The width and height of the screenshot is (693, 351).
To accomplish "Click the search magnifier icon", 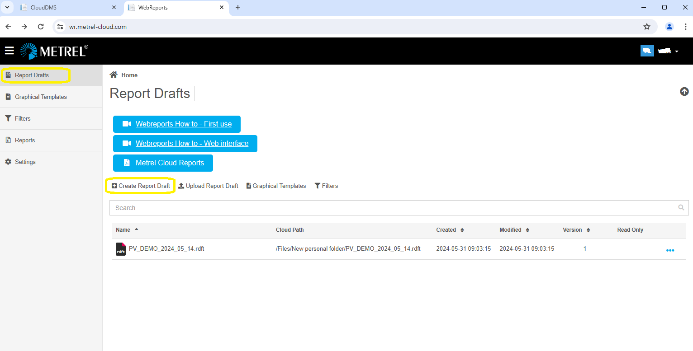I will 681,208.
